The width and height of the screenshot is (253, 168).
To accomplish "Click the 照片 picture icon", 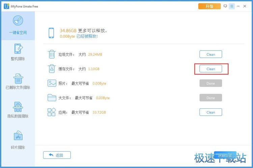I will 52,83.
